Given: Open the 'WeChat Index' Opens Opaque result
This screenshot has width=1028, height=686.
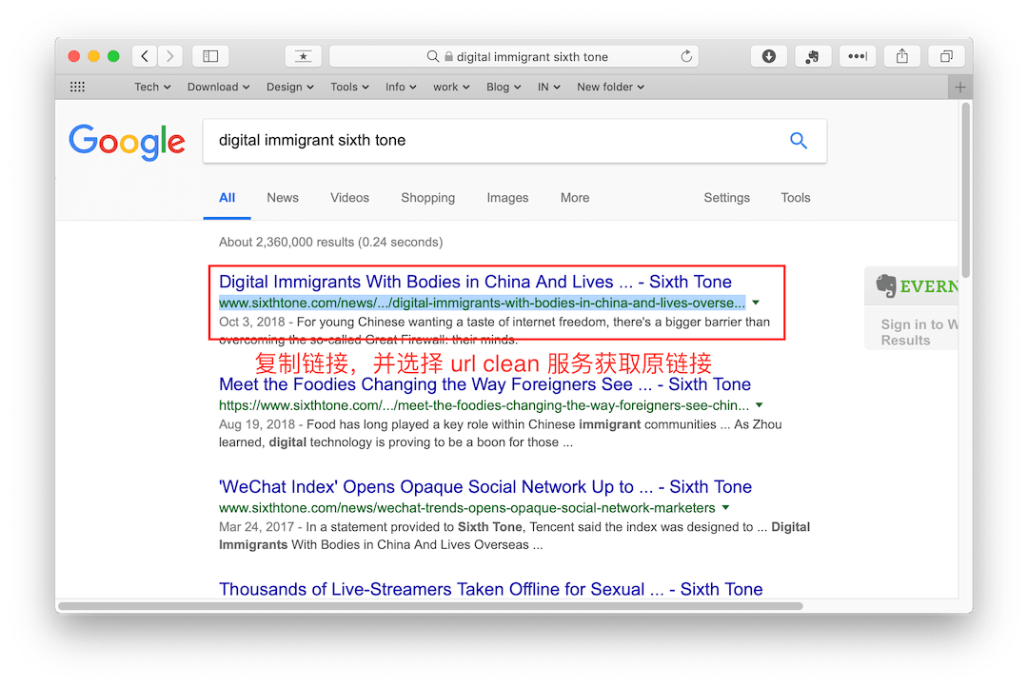Looking at the screenshot, I should point(485,487).
